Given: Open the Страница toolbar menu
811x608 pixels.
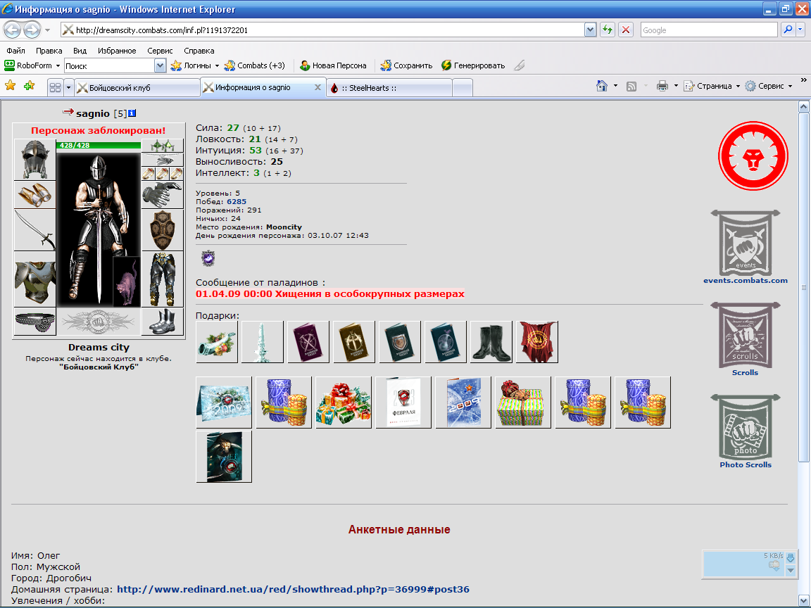Looking at the screenshot, I should click(x=712, y=86).
